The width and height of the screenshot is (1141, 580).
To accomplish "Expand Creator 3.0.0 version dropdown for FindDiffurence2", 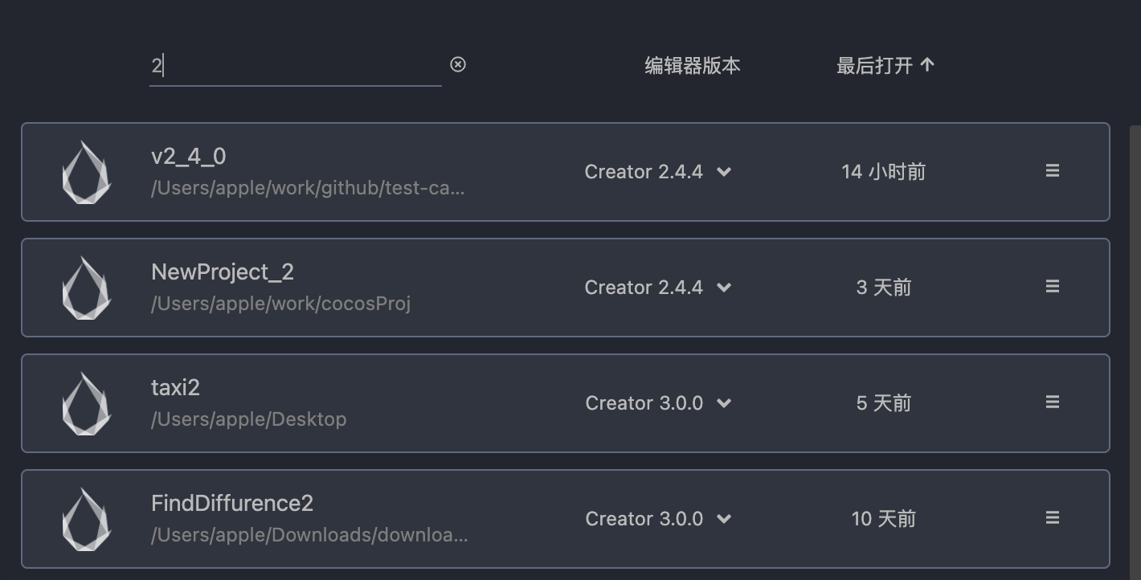I will [x=724, y=519].
